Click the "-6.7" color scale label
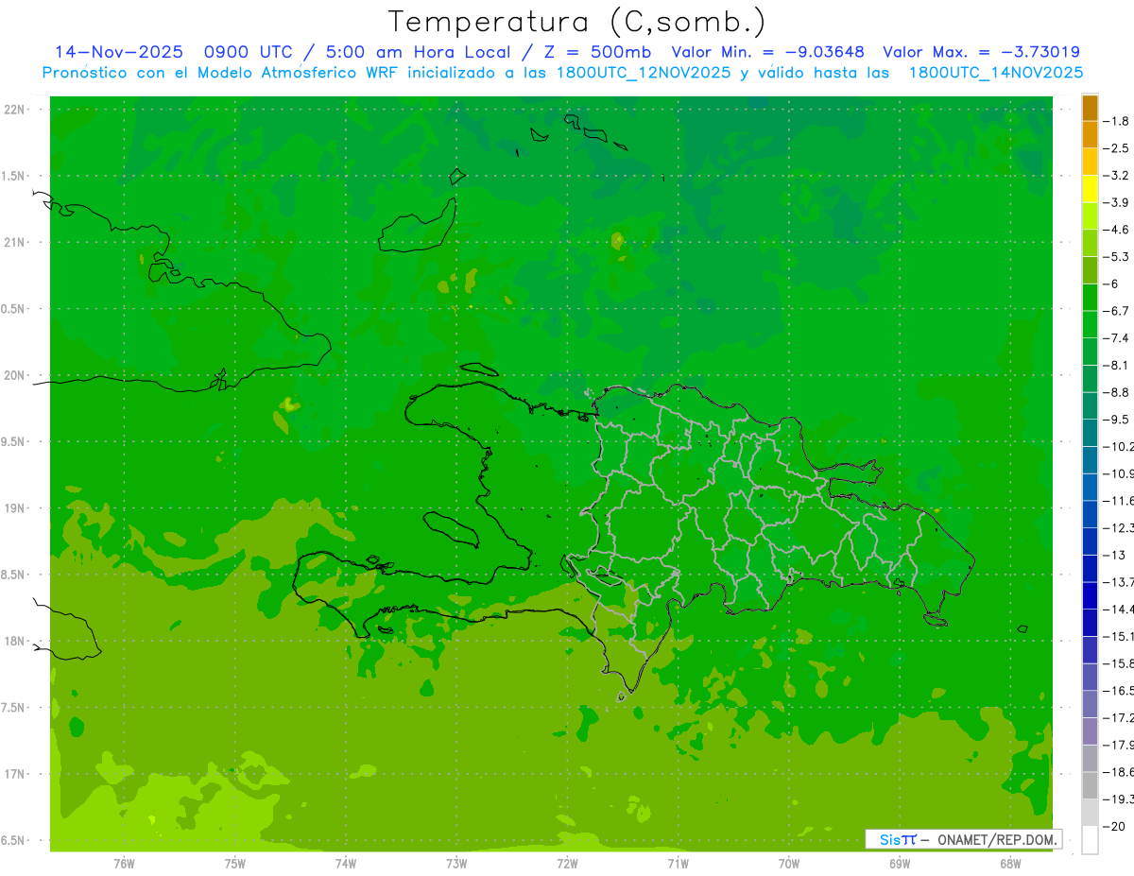Viewport: 1134px width, 876px height. point(1117,311)
